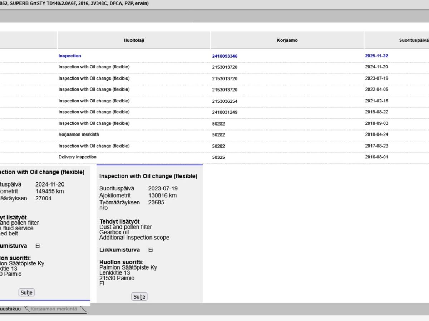The height and width of the screenshot is (321, 429).
Task: Select the entry dated 2017-08-23
Action: (376, 146)
